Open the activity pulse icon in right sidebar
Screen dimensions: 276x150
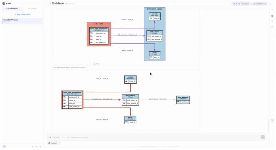272,21
